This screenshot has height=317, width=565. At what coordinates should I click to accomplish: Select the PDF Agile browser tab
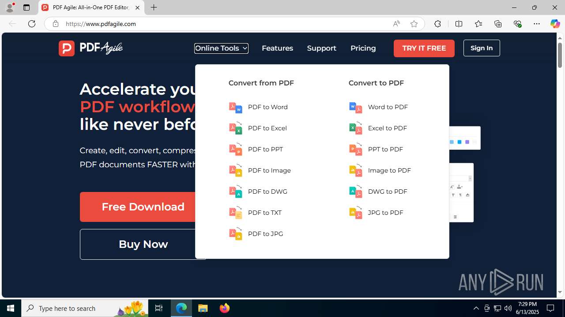pyautogui.click(x=91, y=7)
